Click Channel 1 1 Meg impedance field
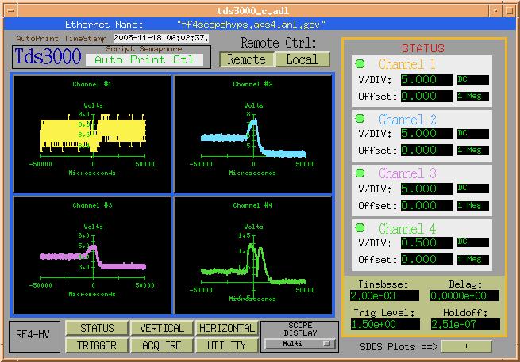Screen dimensions: 520x362 [473, 97]
